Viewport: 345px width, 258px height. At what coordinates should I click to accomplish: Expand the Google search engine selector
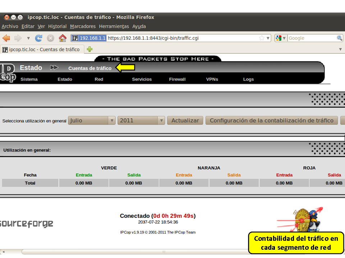point(281,38)
